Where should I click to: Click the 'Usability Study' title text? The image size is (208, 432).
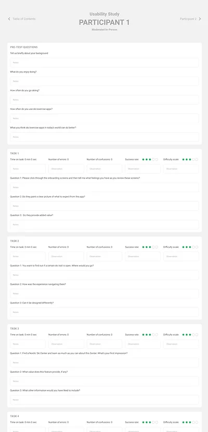coord(105,14)
